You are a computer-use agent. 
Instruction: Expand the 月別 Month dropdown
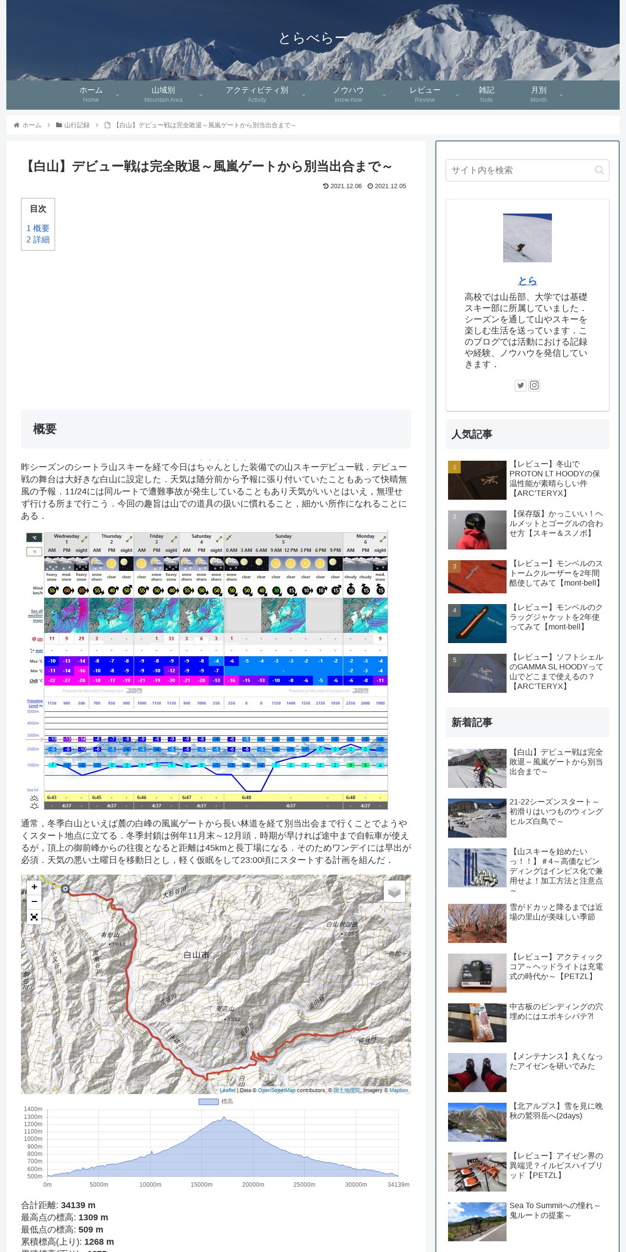561,95
